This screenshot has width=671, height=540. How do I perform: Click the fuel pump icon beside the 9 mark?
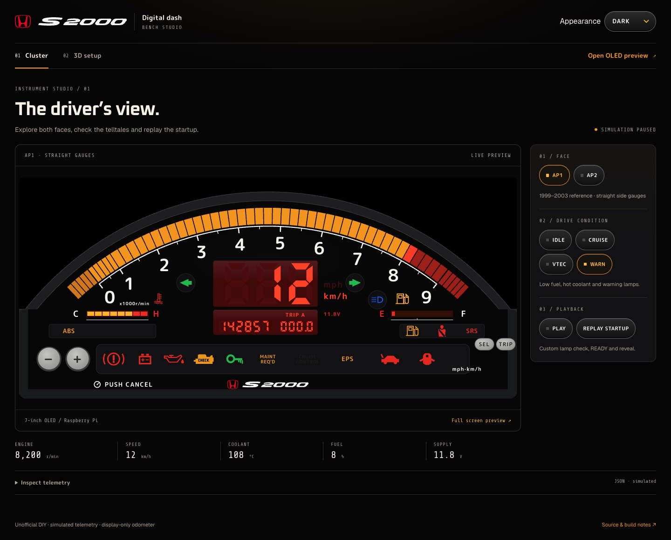click(403, 298)
